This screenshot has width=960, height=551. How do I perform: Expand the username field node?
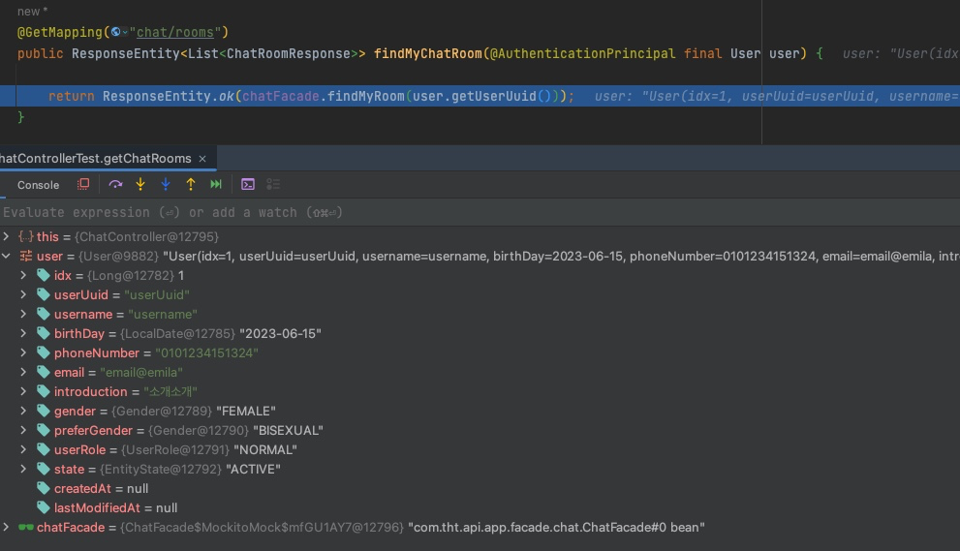pos(23,314)
